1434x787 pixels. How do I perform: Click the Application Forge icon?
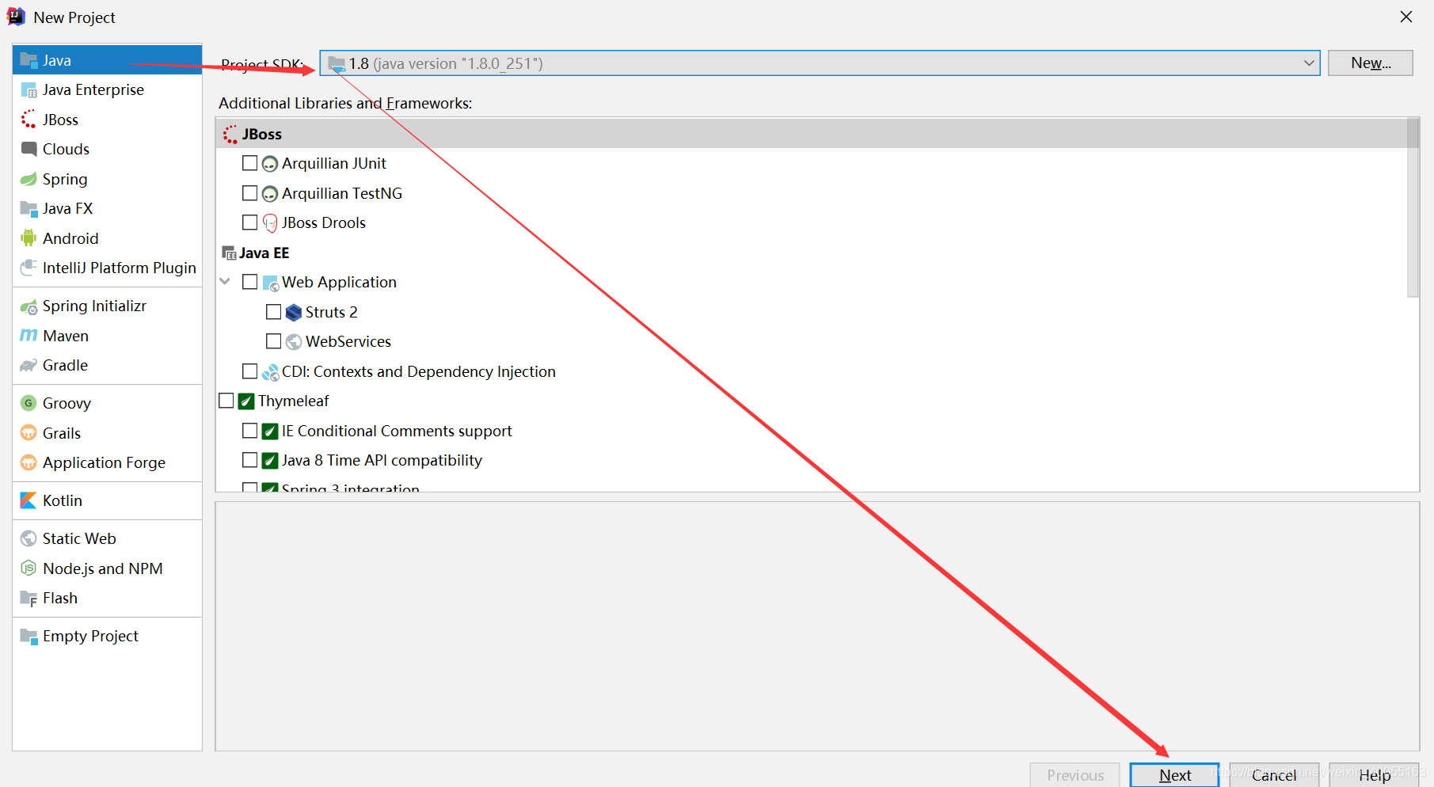point(29,462)
